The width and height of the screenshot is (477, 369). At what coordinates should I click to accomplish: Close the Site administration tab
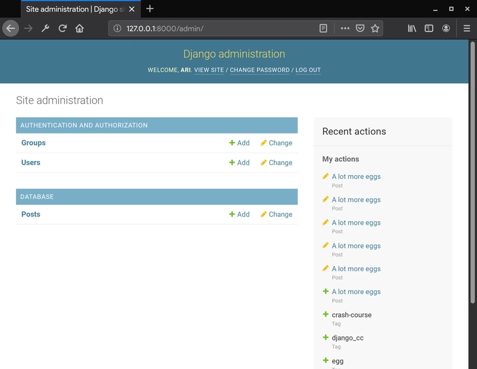coord(132,9)
